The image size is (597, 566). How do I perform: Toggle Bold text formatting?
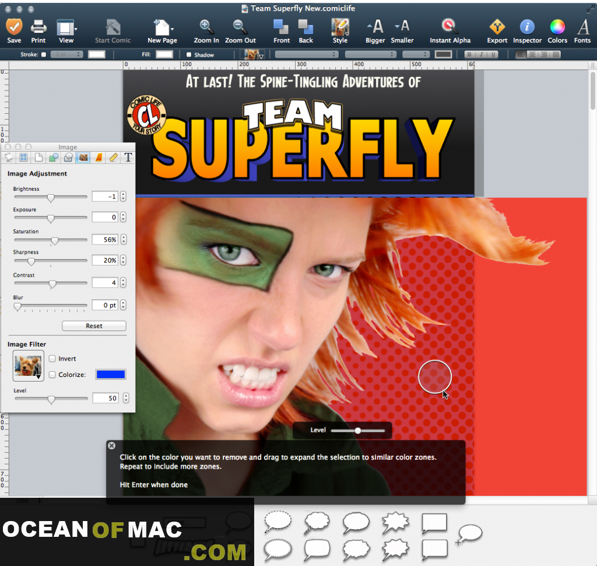coord(469,54)
